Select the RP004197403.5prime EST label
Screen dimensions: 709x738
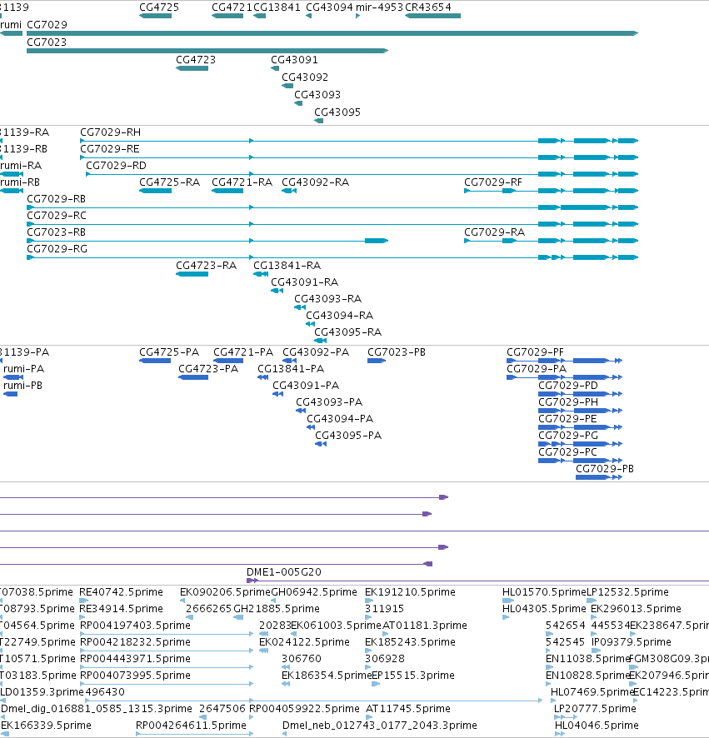pyautogui.click(x=136, y=626)
